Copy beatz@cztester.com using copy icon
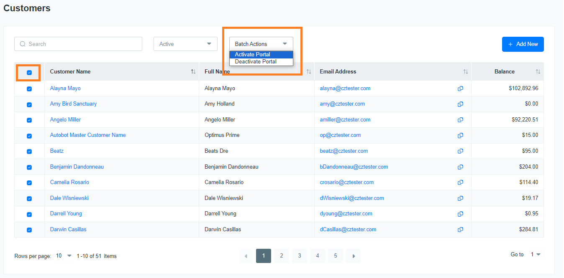 click(x=460, y=151)
